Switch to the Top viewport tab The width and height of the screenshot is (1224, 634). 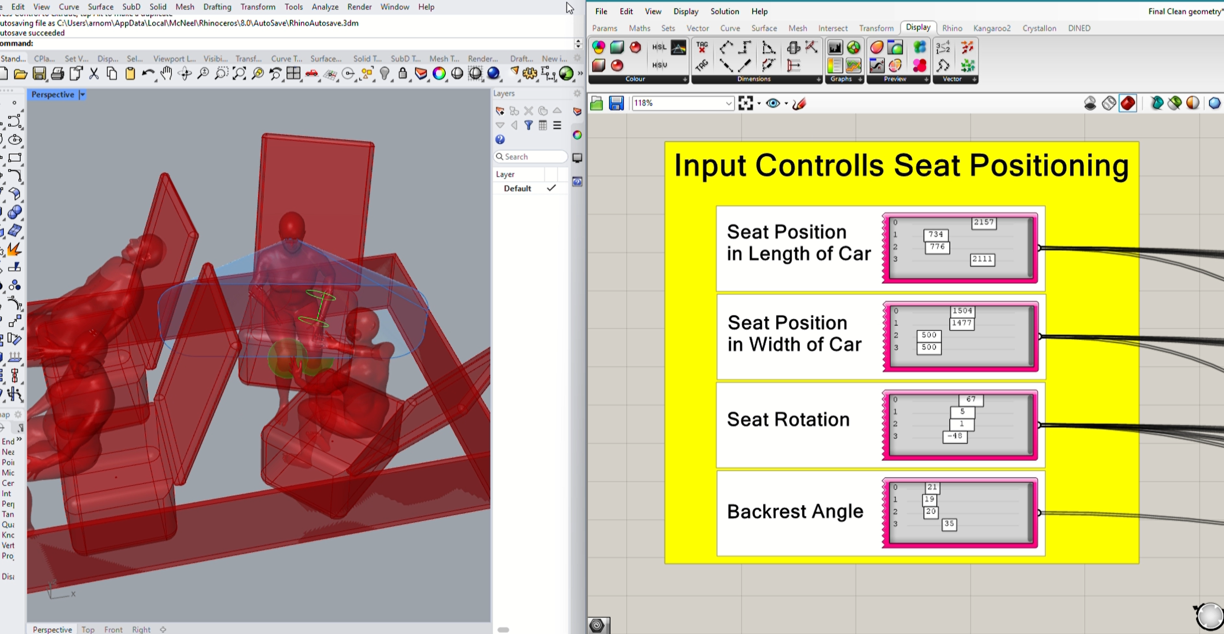pos(88,629)
